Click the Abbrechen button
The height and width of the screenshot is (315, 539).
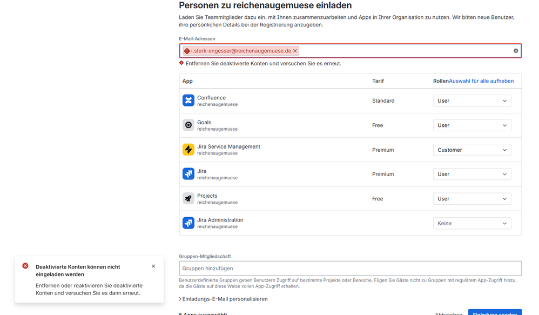tap(449, 313)
